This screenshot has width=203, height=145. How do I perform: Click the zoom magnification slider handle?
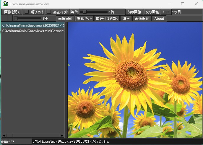(x=85, y=12)
